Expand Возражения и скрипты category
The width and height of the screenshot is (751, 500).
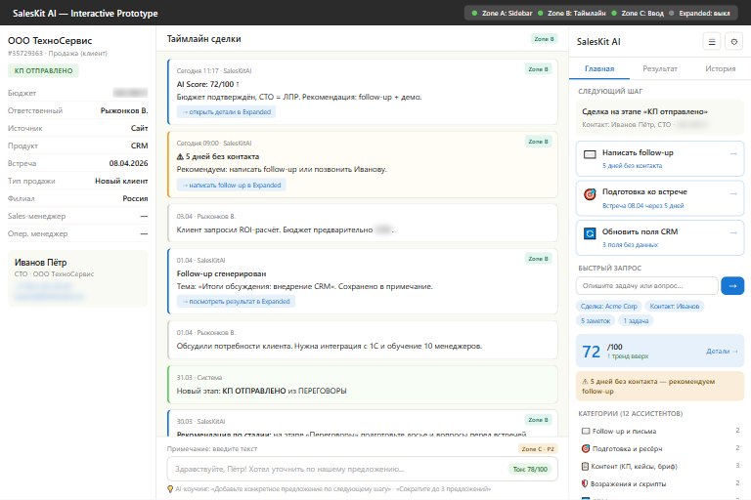(x=659, y=483)
